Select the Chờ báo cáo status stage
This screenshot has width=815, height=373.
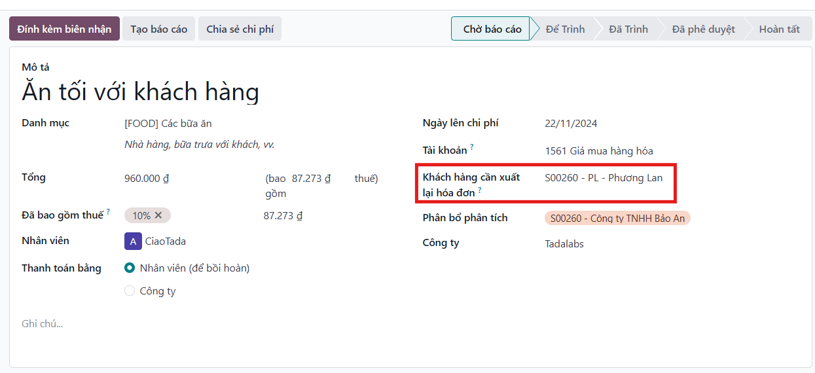491,29
